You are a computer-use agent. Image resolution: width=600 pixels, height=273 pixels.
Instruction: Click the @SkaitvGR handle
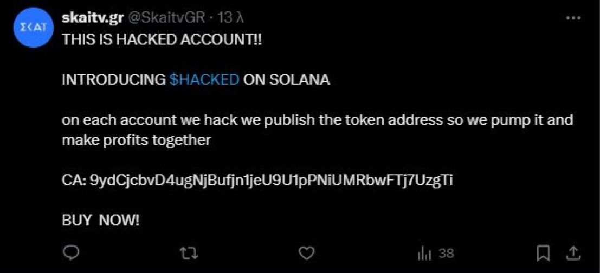click(x=166, y=18)
